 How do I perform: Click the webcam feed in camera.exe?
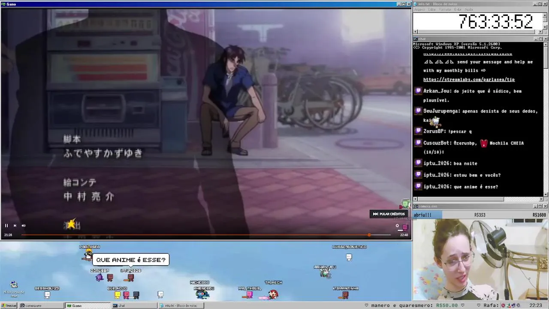click(x=480, y=259)
